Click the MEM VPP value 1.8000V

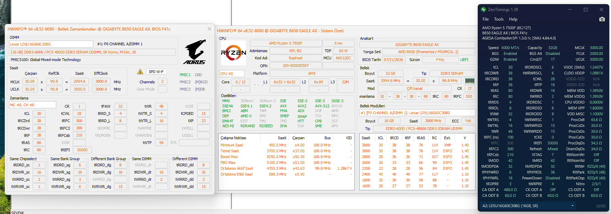point(596,108)
